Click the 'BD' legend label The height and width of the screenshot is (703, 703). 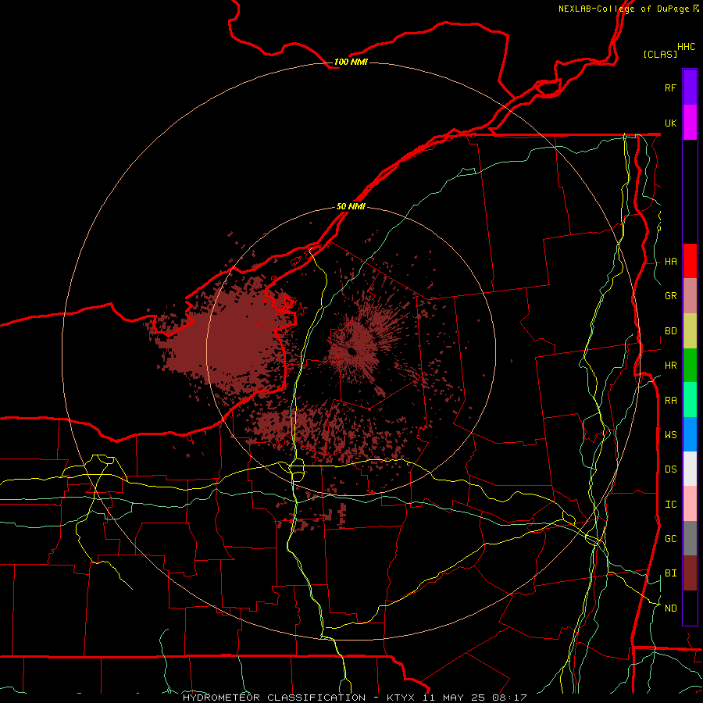[670, 331]
